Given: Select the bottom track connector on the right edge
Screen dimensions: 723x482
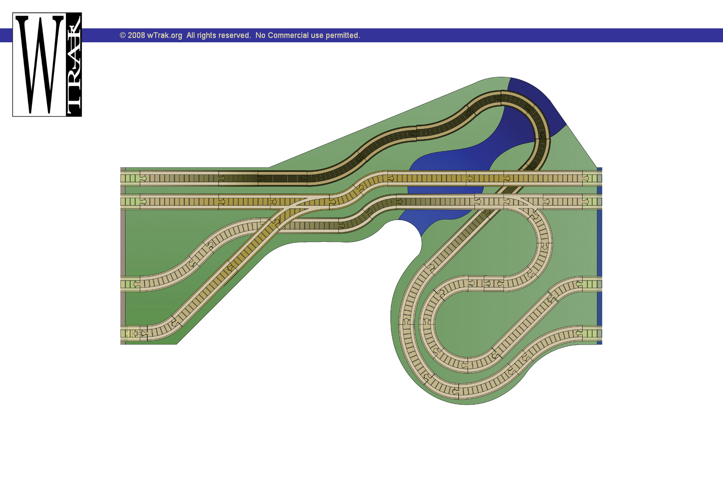Looking at the screenshot, I should click(x=592, y=334).
